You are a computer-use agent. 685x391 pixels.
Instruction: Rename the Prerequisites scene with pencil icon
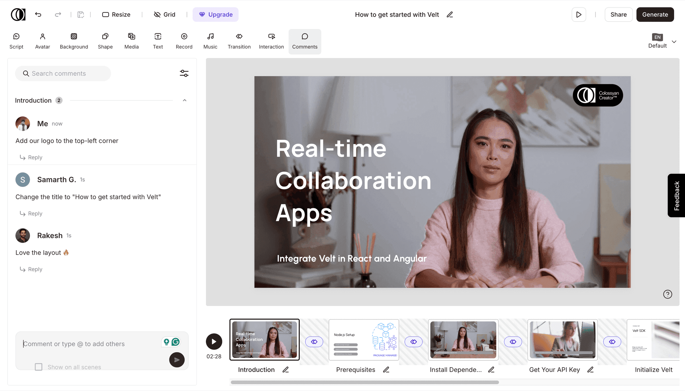click(x=386, y=370)
